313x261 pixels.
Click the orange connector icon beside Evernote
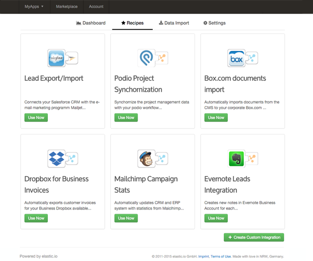coord(252,159)
